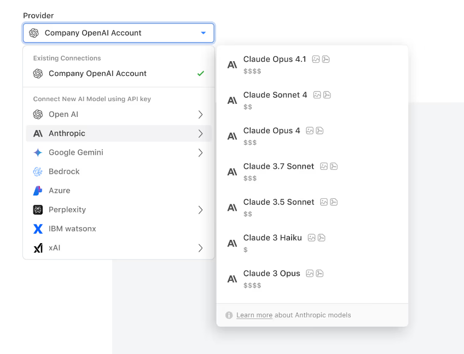Select Claude Opus 4.1 model
The image size is (464, 354).
point(312,64)
